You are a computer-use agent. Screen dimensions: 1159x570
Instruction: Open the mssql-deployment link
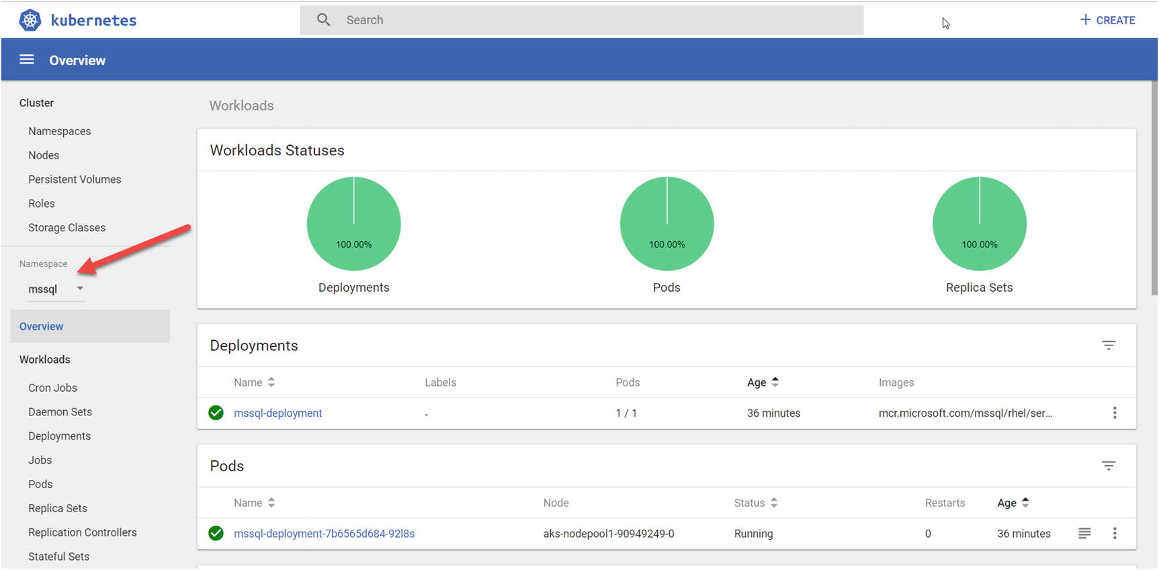click(x=278, y=413)
